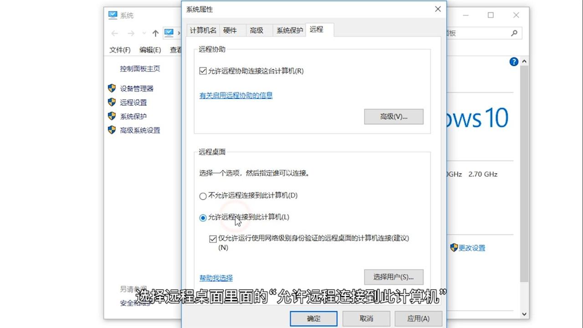Switch to the 系统保护 tab
This screenshot has height=328, width=583.
290,30
